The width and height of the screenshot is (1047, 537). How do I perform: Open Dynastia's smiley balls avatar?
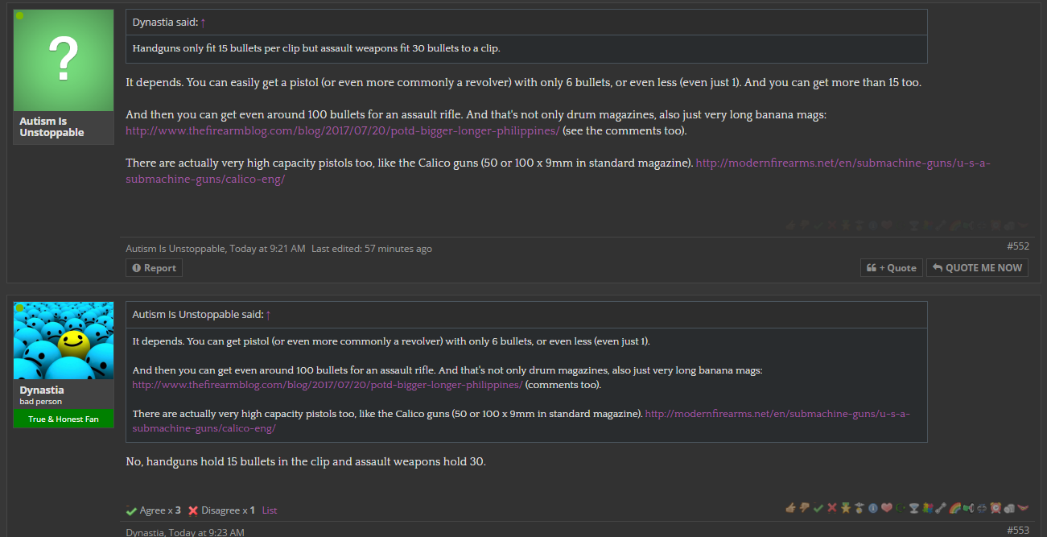[64, 341]
